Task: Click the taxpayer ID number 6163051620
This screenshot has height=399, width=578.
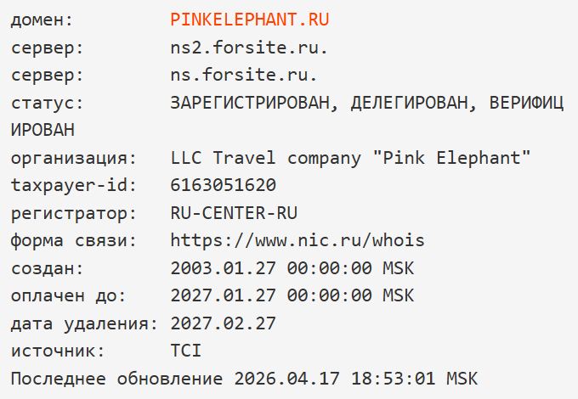Action: [223, 186]
